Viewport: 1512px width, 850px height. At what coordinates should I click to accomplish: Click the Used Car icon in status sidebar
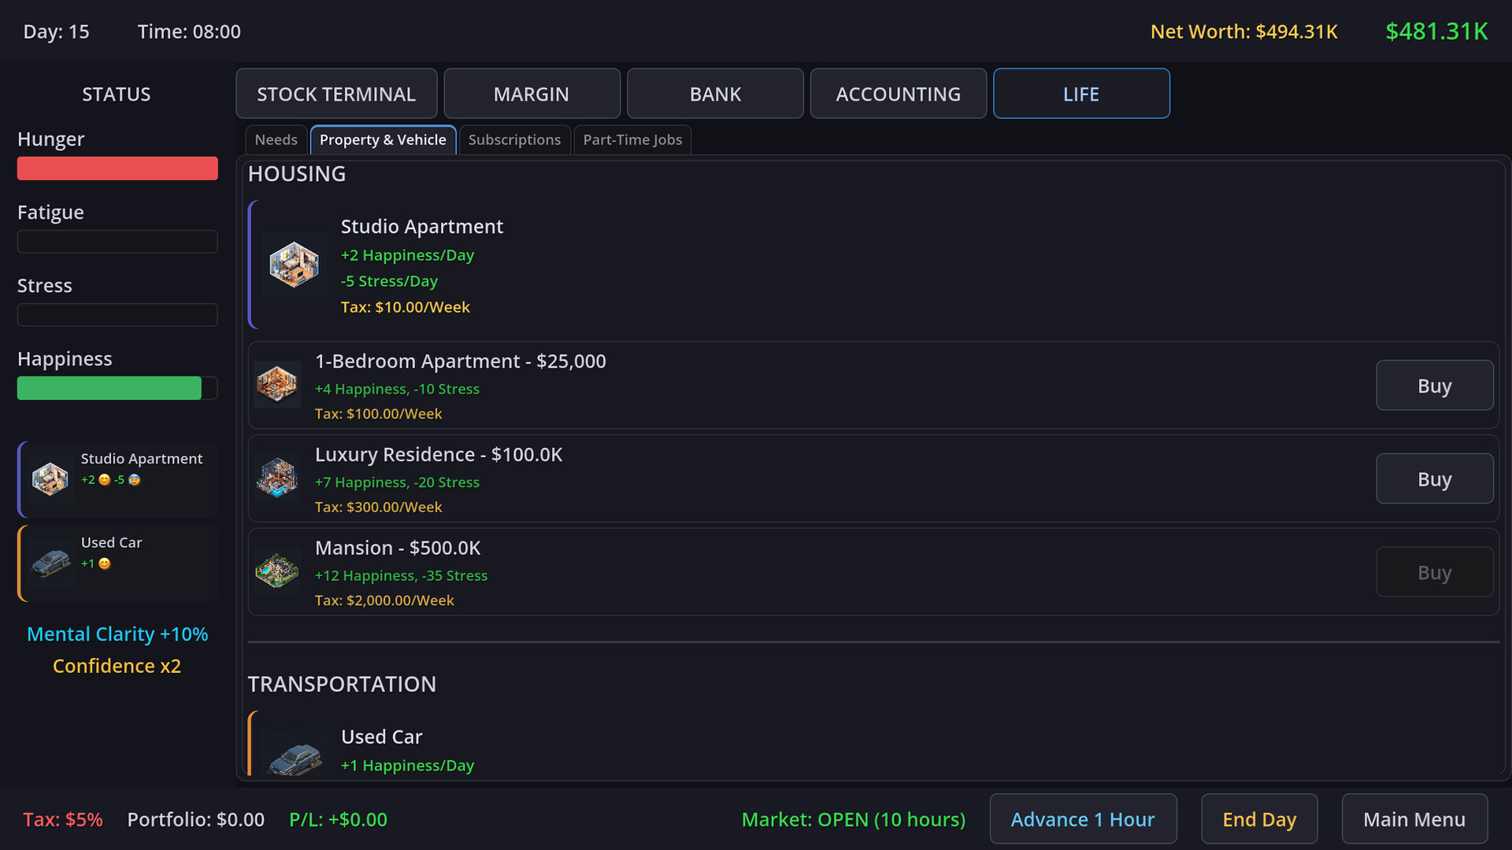click(50, 563)
